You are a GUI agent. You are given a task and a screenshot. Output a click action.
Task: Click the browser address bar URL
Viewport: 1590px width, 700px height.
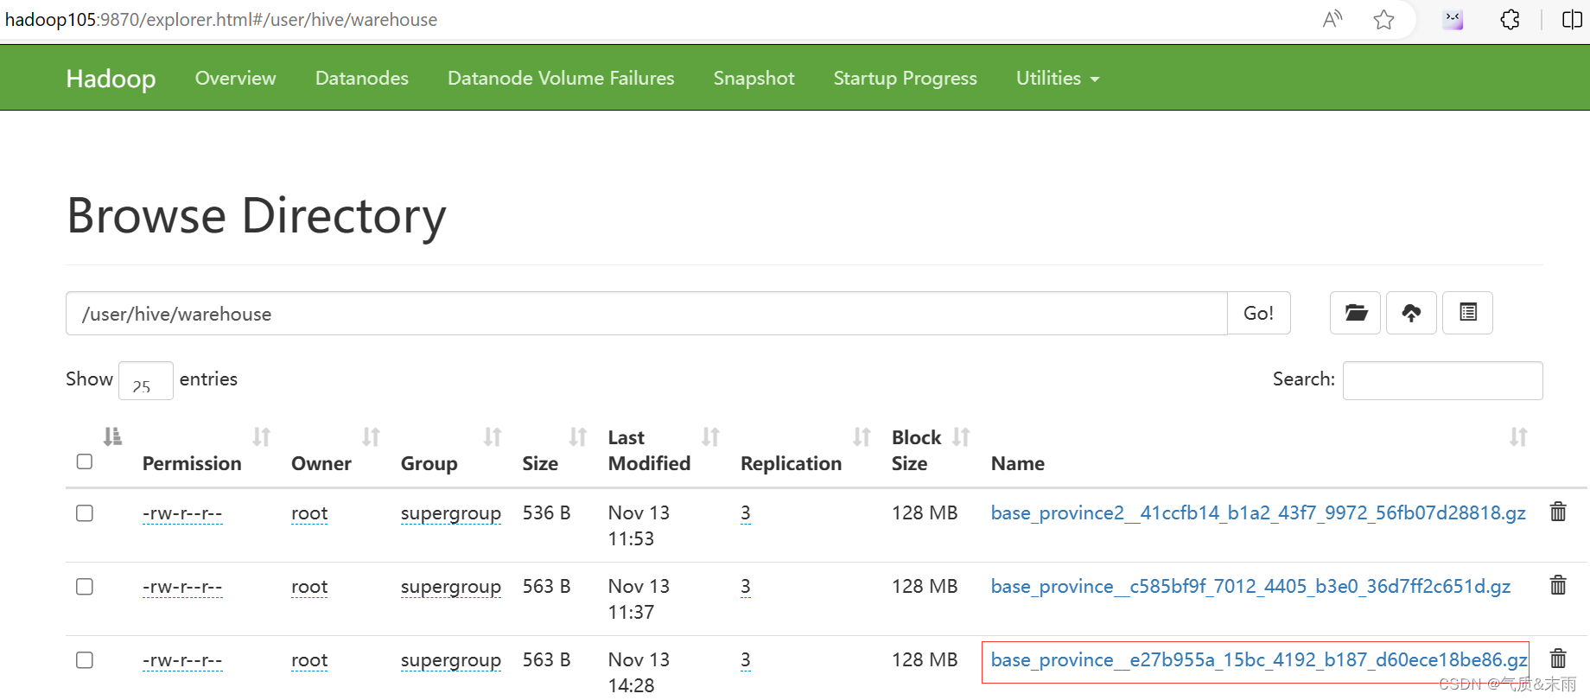click(x=221, y=19)
